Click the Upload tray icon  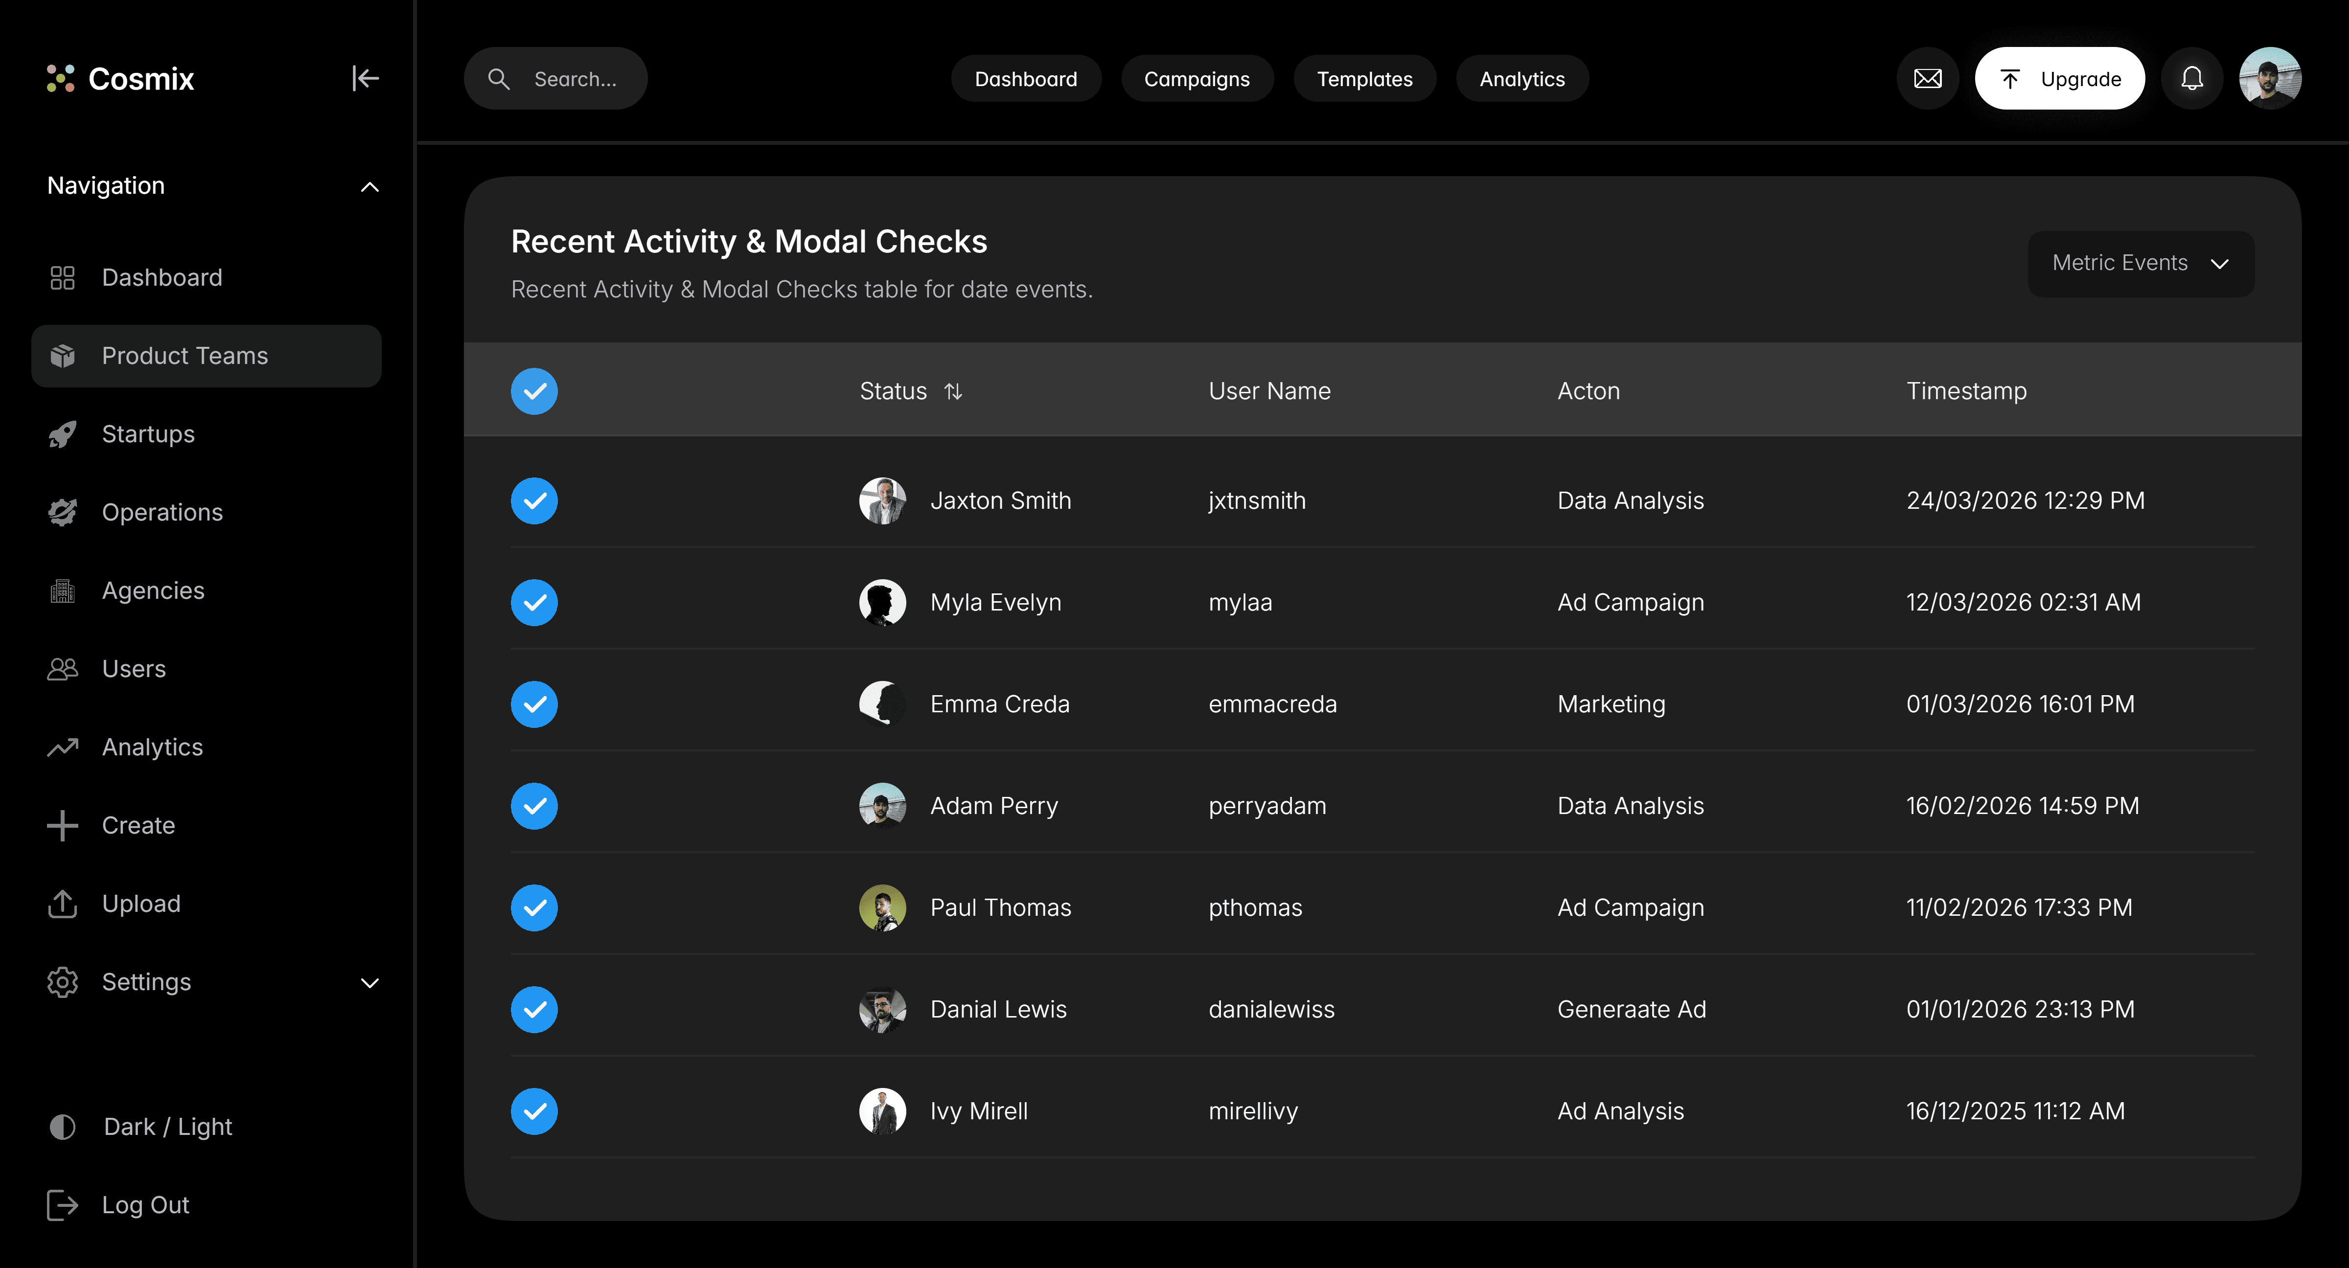click(x=62, y=904)
